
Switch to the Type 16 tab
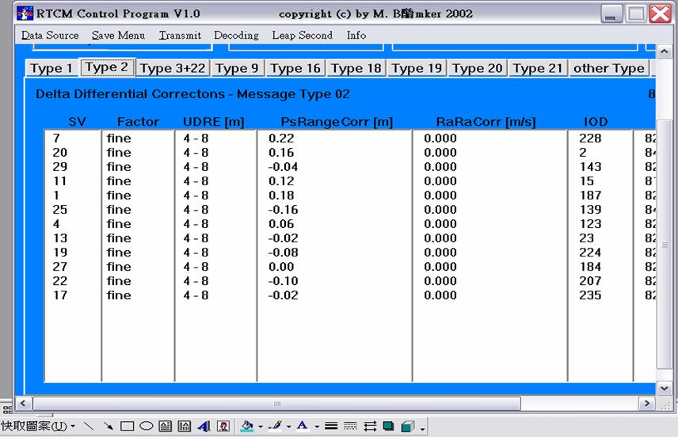pyautogui.click(x=295, y=68)
